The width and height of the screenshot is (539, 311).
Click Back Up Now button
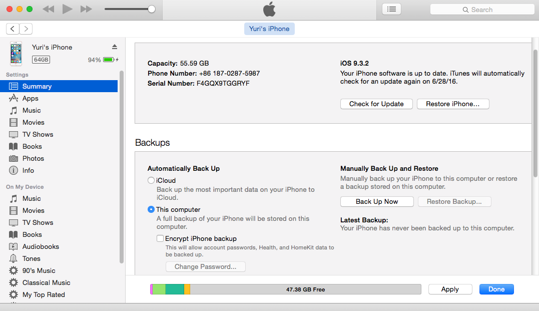tap(377, 202)
